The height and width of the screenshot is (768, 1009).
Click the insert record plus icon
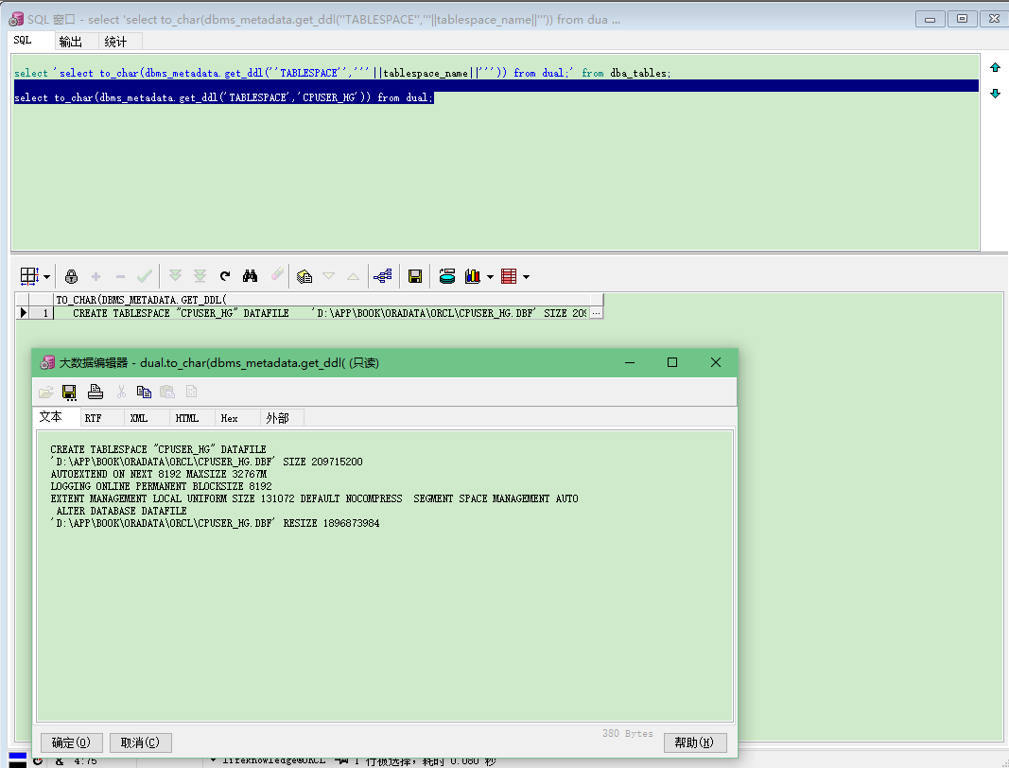click(x=96, y=276)
